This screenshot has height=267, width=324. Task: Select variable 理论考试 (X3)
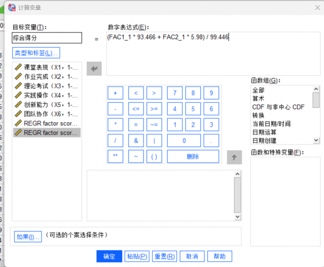[47, 86]
